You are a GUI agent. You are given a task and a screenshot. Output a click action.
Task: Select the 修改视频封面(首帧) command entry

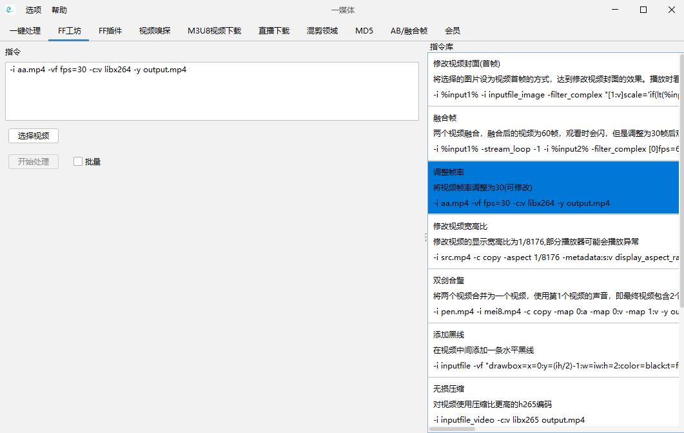(554, 79)
